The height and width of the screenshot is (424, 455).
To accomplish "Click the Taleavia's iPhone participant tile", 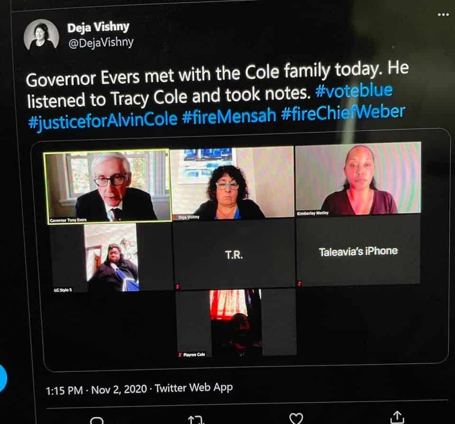I will click(x=358, y=251).
